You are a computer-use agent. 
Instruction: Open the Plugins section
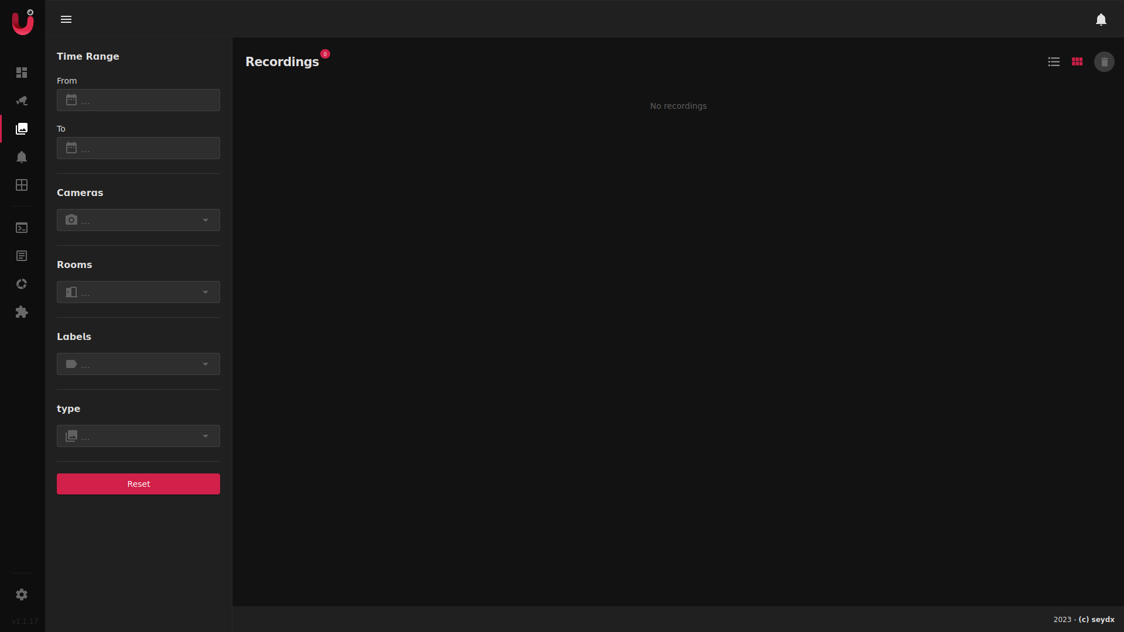click(22, 312)
